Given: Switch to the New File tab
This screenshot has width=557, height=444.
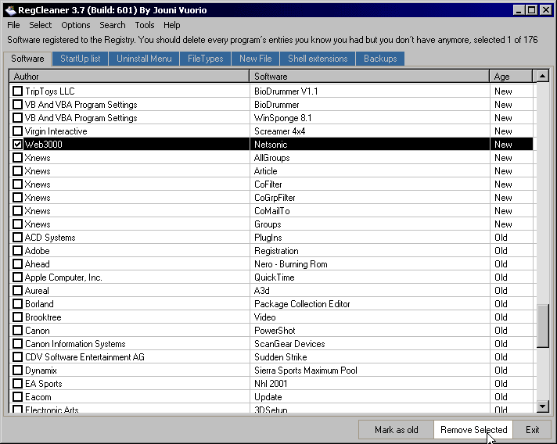Looking at the screenshot, I should [255, 59].
